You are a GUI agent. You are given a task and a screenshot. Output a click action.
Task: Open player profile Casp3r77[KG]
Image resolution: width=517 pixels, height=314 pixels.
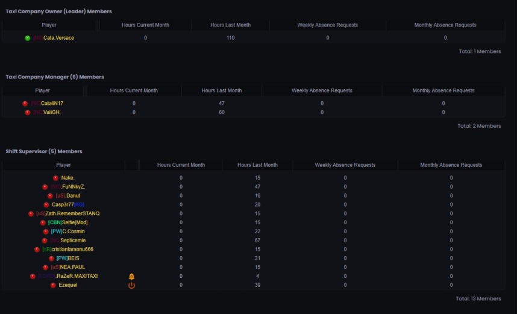68,204
